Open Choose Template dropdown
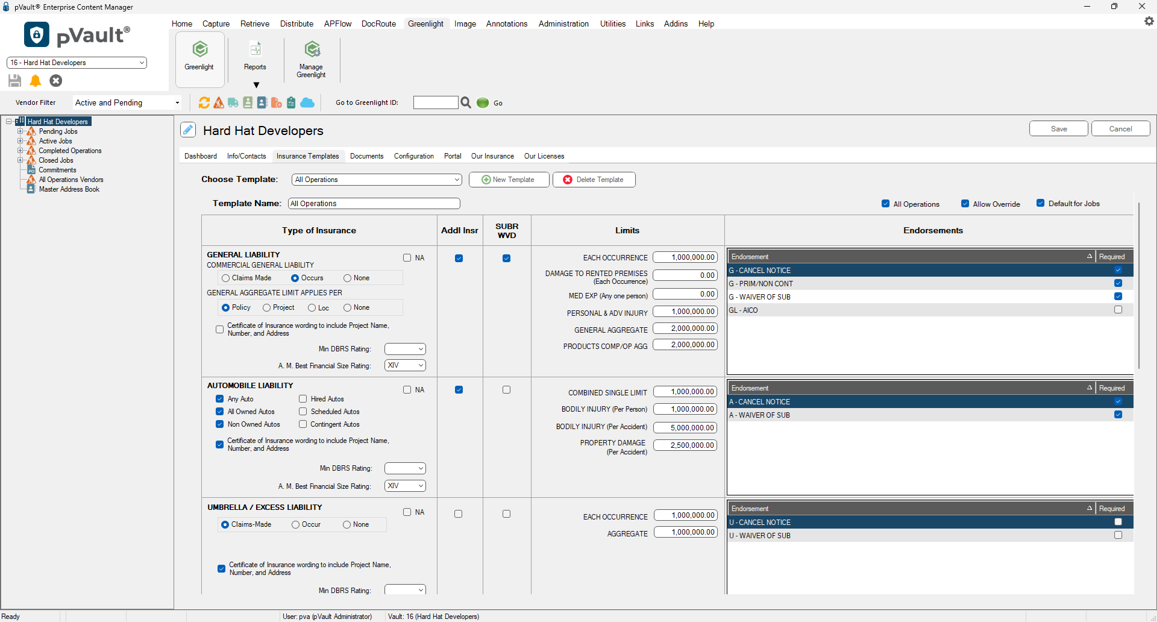Image resolution: width=1157 pixels, height=622 pixels. click(377, 180)
